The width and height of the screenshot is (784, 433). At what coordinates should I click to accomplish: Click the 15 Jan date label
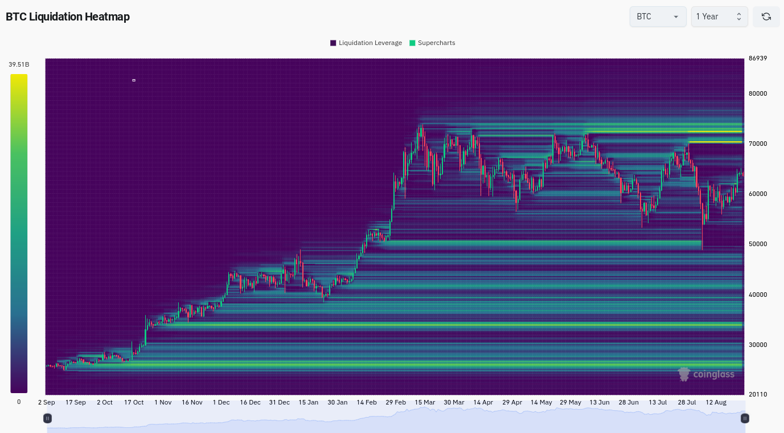[x=308, y=402]
